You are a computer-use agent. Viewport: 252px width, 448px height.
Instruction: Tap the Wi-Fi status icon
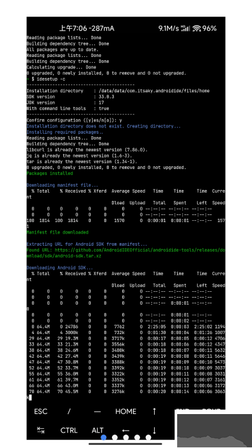tap(197, 28)
